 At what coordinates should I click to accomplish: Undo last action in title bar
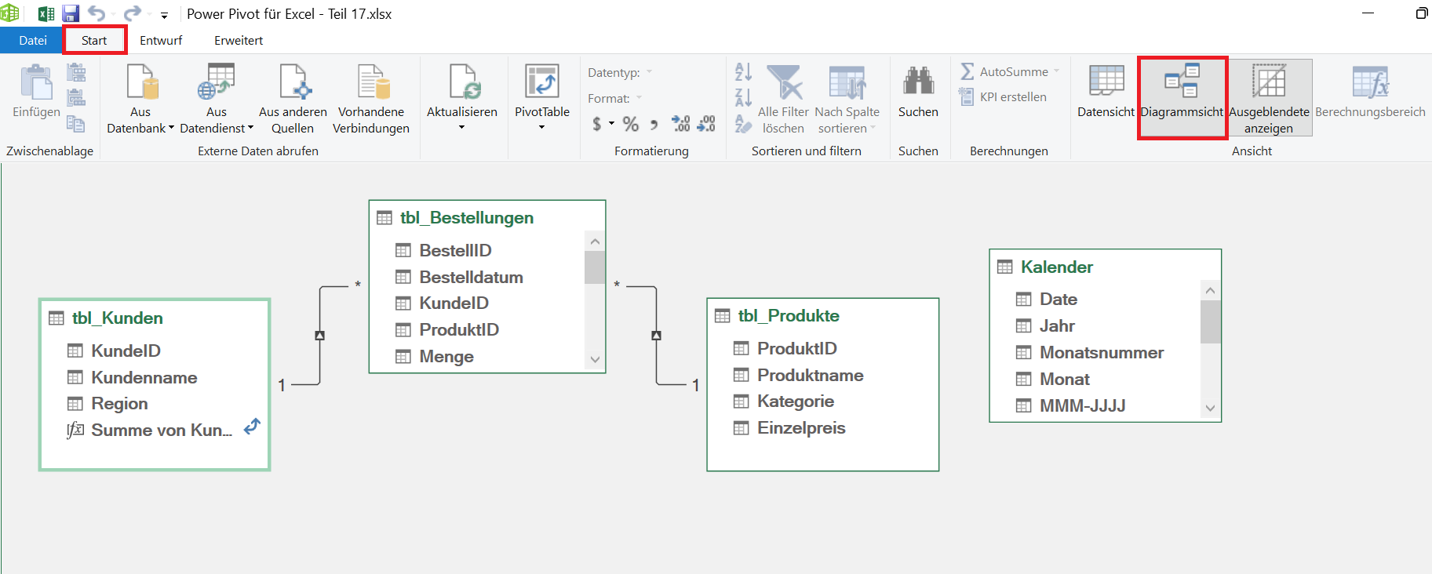(x=97, y=13)
